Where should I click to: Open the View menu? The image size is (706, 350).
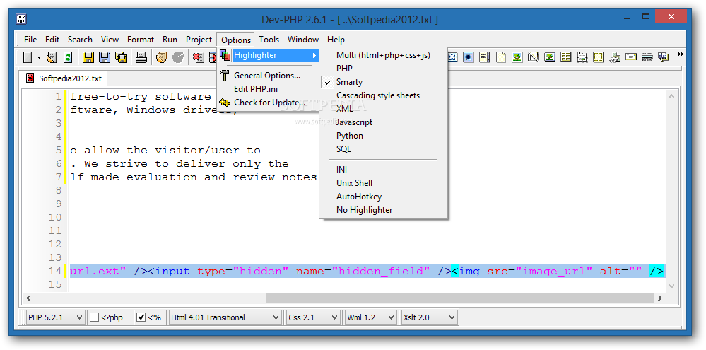[x=110, y=40]
